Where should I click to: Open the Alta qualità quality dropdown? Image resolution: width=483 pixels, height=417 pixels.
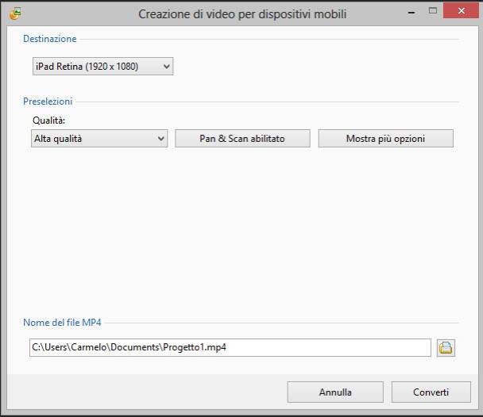(99, 138)
